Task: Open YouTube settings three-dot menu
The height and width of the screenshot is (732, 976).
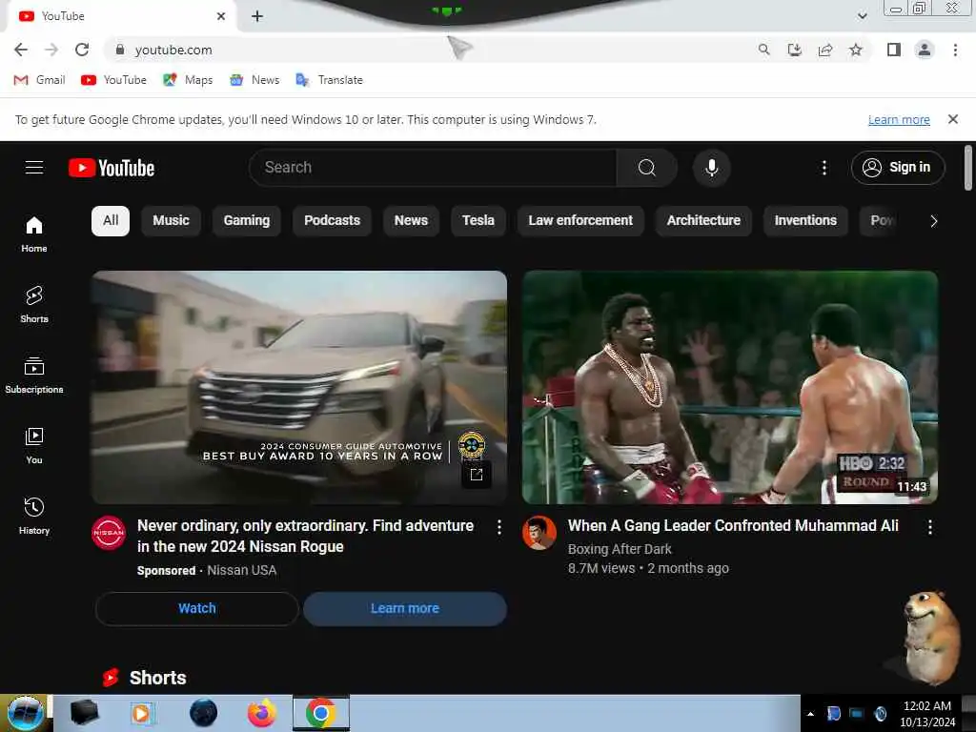Action: point(824,168)
